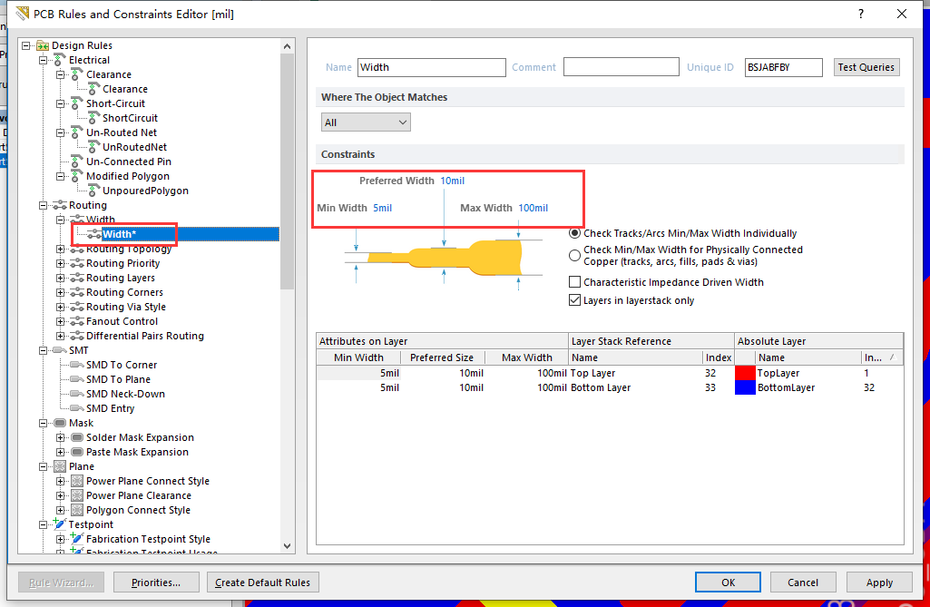Viewport: 930px width, 607px height.
Task: Click the Plane category icon
Action: pyautogui.click(x=60, y=466)
